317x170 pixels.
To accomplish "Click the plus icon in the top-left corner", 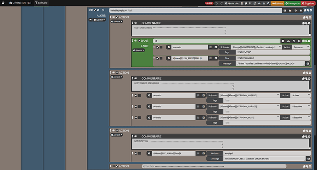I will click(3, 3).
